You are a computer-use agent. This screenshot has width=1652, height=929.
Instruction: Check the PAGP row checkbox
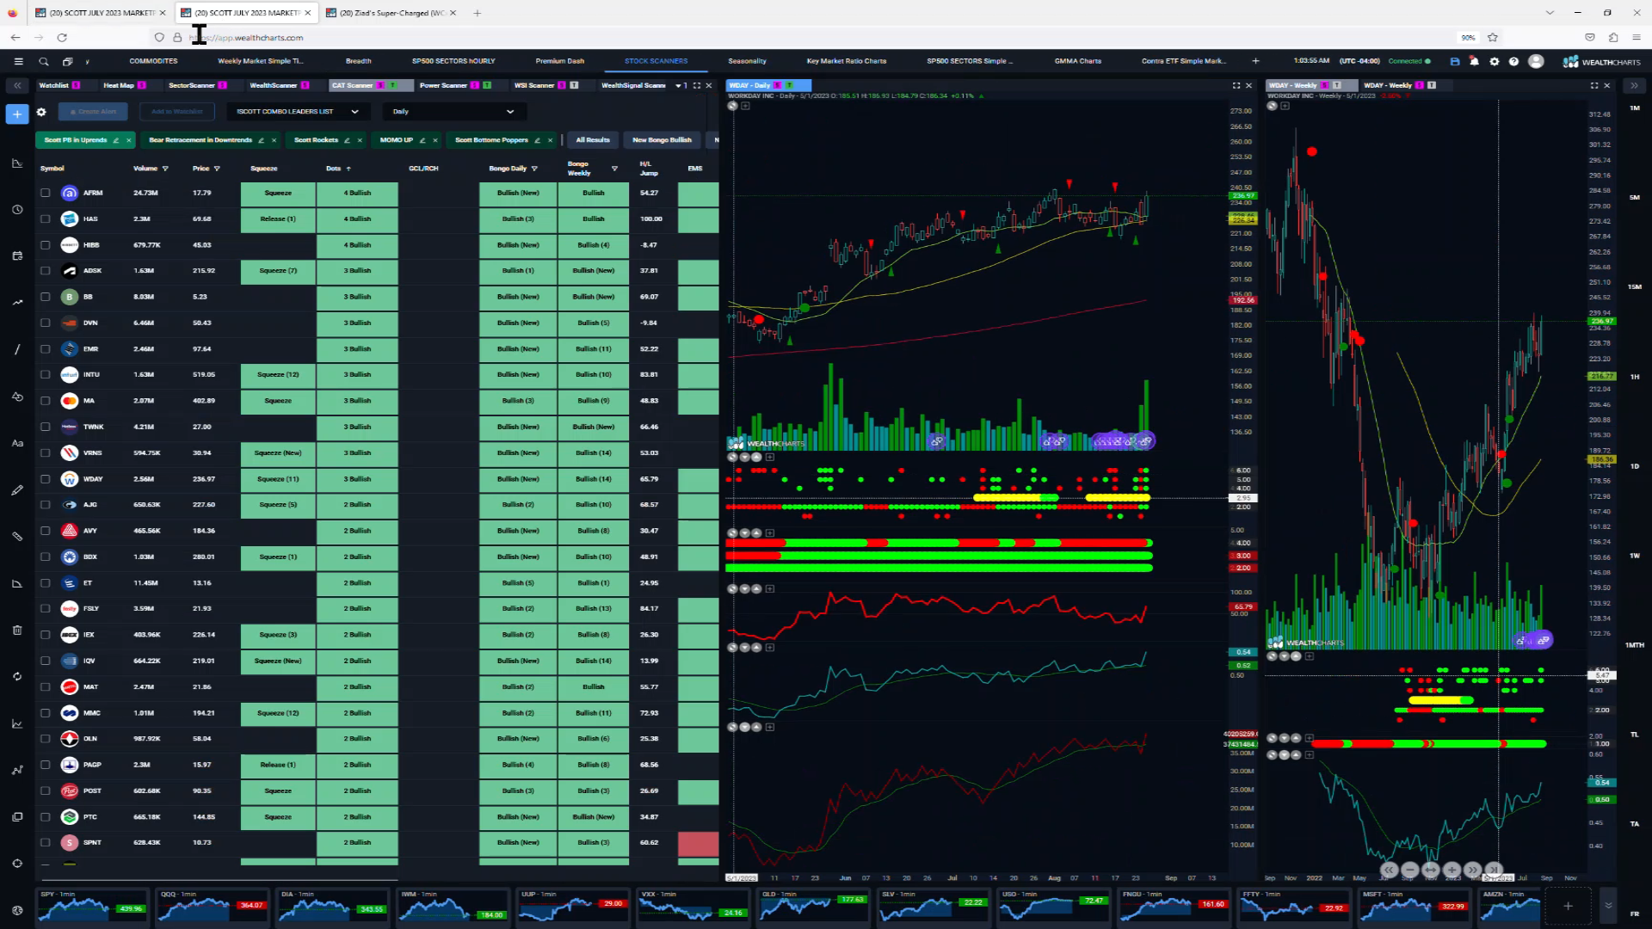[46, 765]
